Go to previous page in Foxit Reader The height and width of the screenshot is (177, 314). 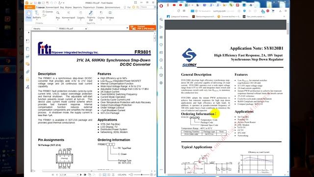click(57, 175)
